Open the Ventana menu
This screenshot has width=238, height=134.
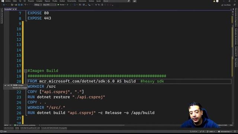pos(91,1)
